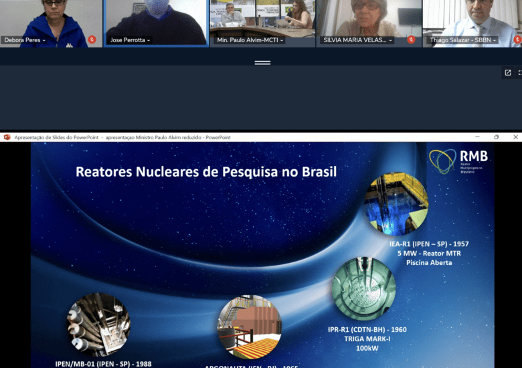This screenshot has width=522, height=368.
Task: Click IPEN/MB-01 (IPEN - SP) - 1988 caption
Action: tap(103, 364)
